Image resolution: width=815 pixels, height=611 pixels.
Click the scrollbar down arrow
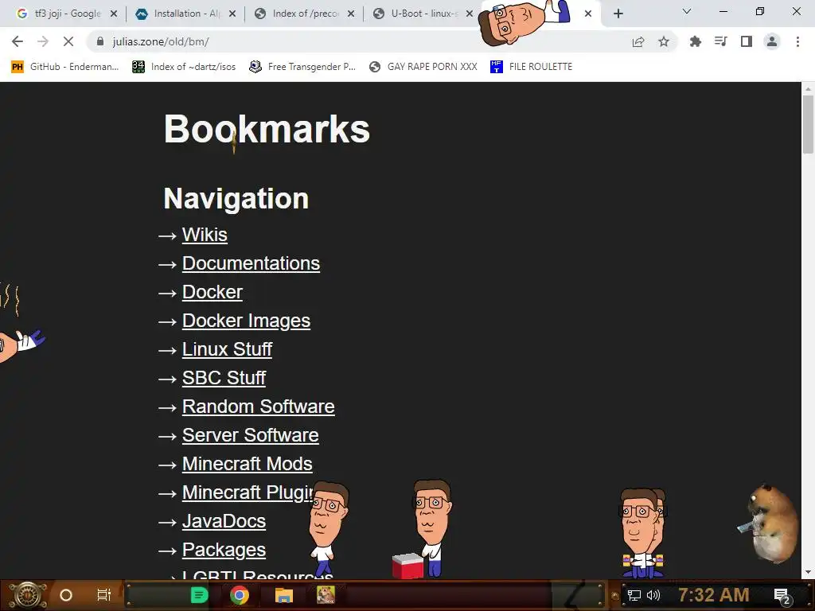click(x=808, y=573)
